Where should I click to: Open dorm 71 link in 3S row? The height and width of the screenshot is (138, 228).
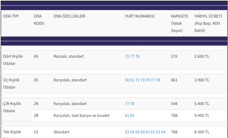click(x=137, y=80)
